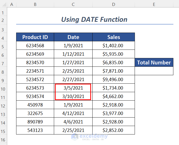
Task: Select Product ID cell 2234571
Action: point(35,71)
